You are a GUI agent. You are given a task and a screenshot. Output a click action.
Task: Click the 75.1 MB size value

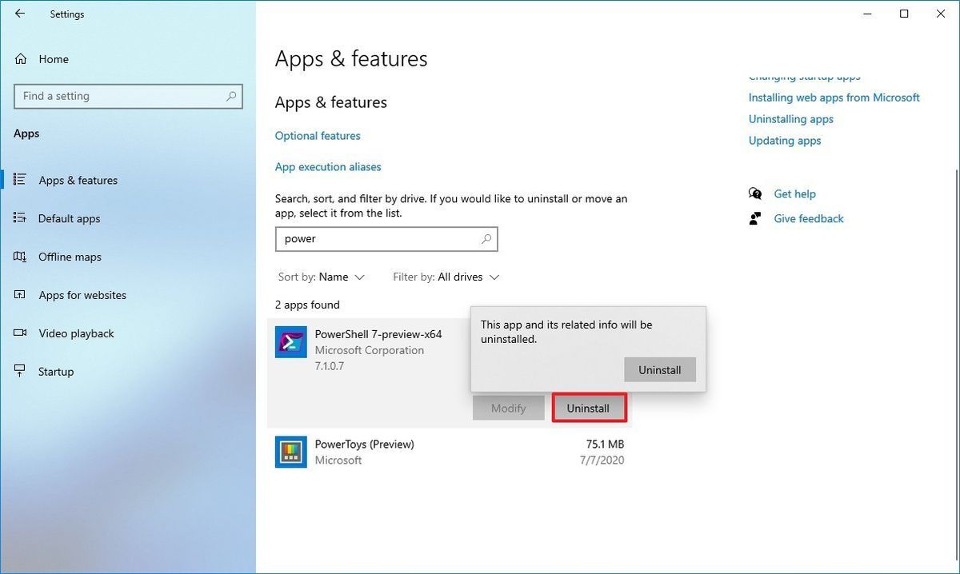(605, 444)
